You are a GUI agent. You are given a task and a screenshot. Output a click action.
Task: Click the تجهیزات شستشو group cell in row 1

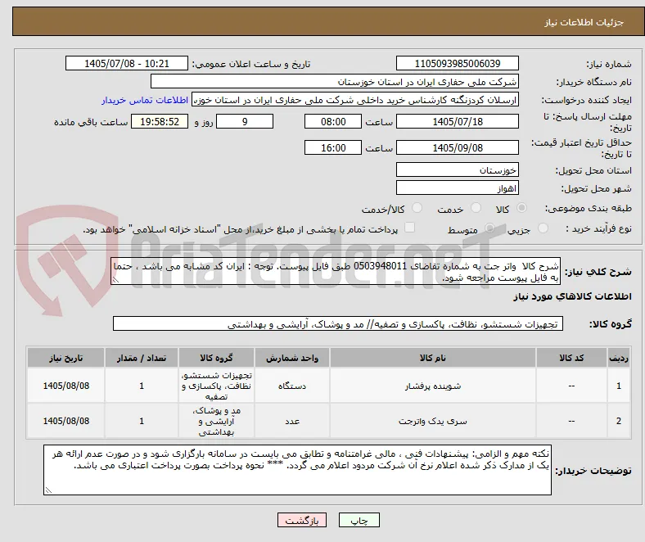point(216,386)
